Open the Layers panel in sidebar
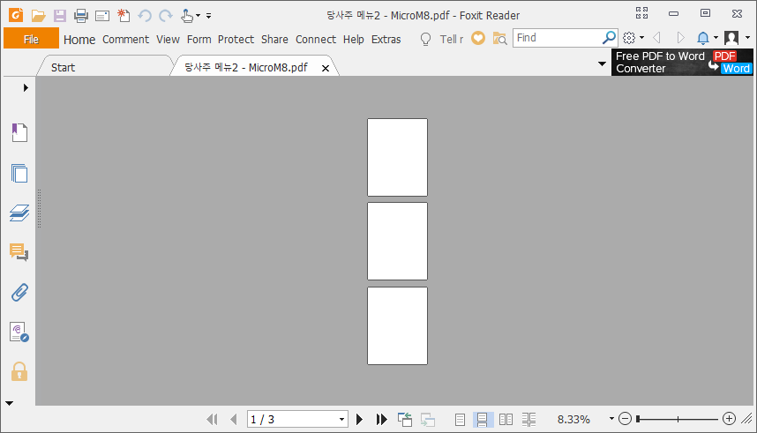The width and height of the screenshot is (757, 433). (19, 213)
